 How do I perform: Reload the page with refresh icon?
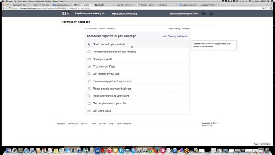pos(10,8)
